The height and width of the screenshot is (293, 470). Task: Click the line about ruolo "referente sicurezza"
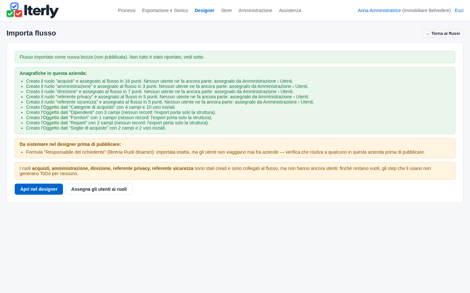[x=170, y=102]
